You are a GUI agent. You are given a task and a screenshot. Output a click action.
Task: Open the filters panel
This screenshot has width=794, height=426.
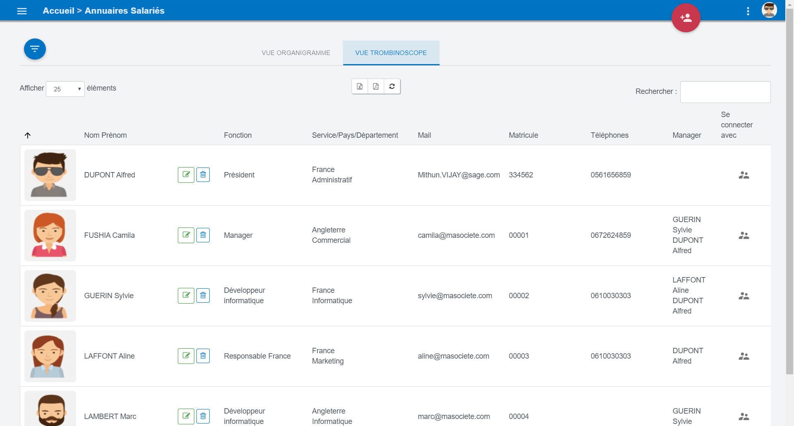35,49
